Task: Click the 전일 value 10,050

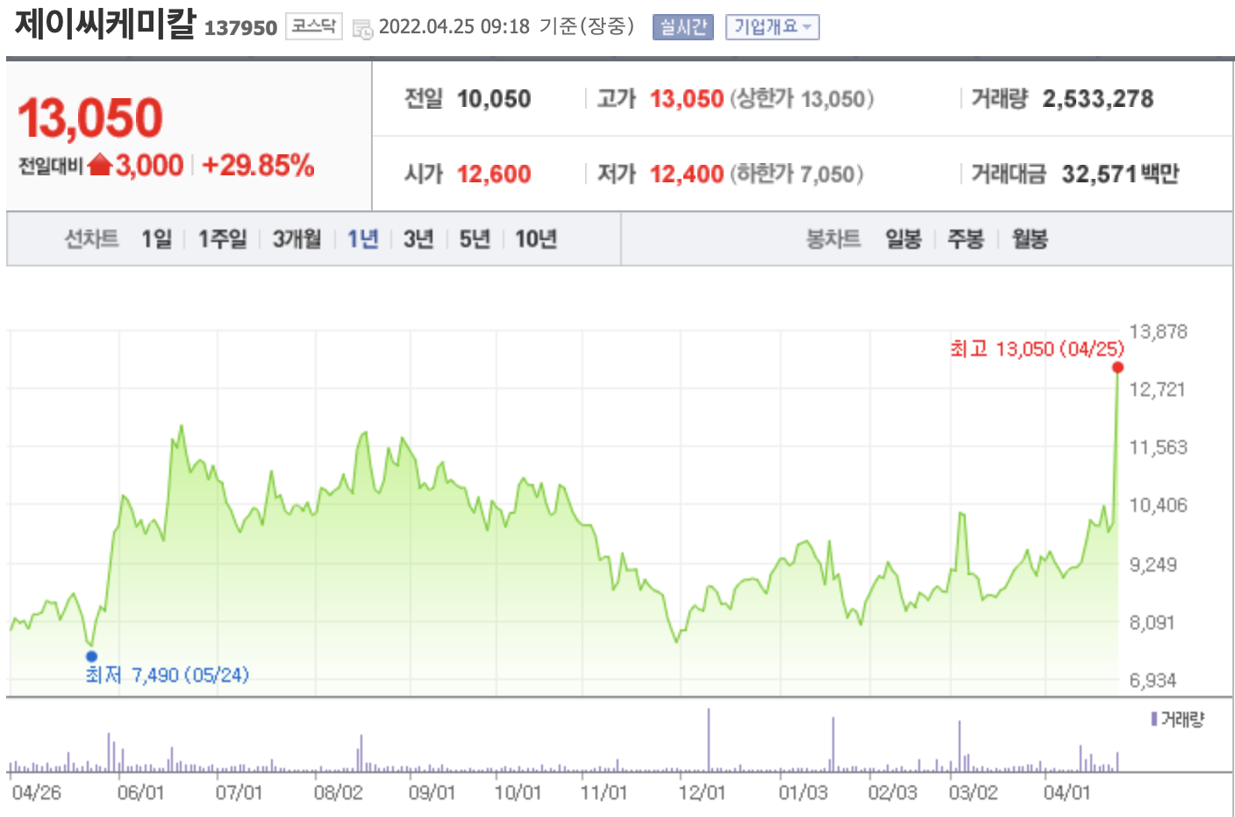Action: (x=494, y=98)
